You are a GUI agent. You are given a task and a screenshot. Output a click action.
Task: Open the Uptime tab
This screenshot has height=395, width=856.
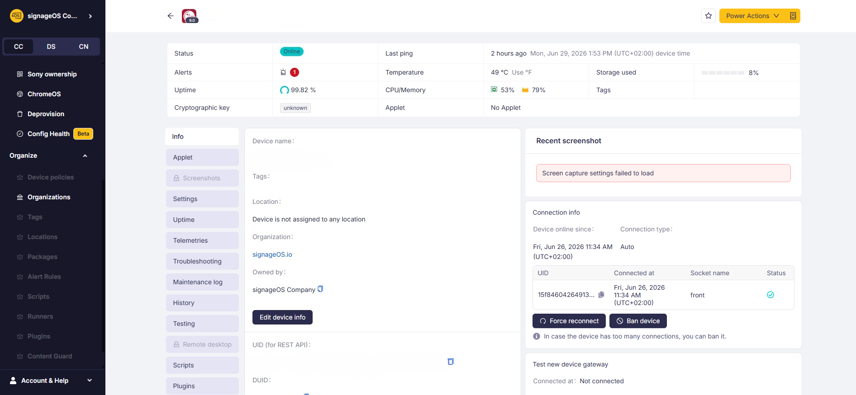(x=202, y=220)
